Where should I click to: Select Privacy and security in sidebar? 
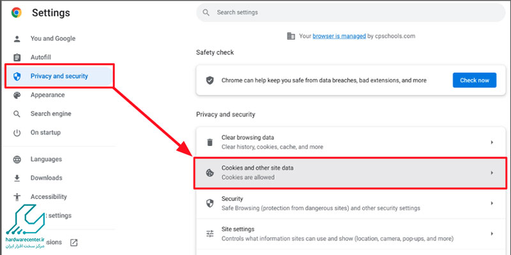click(x=59, y=76)
